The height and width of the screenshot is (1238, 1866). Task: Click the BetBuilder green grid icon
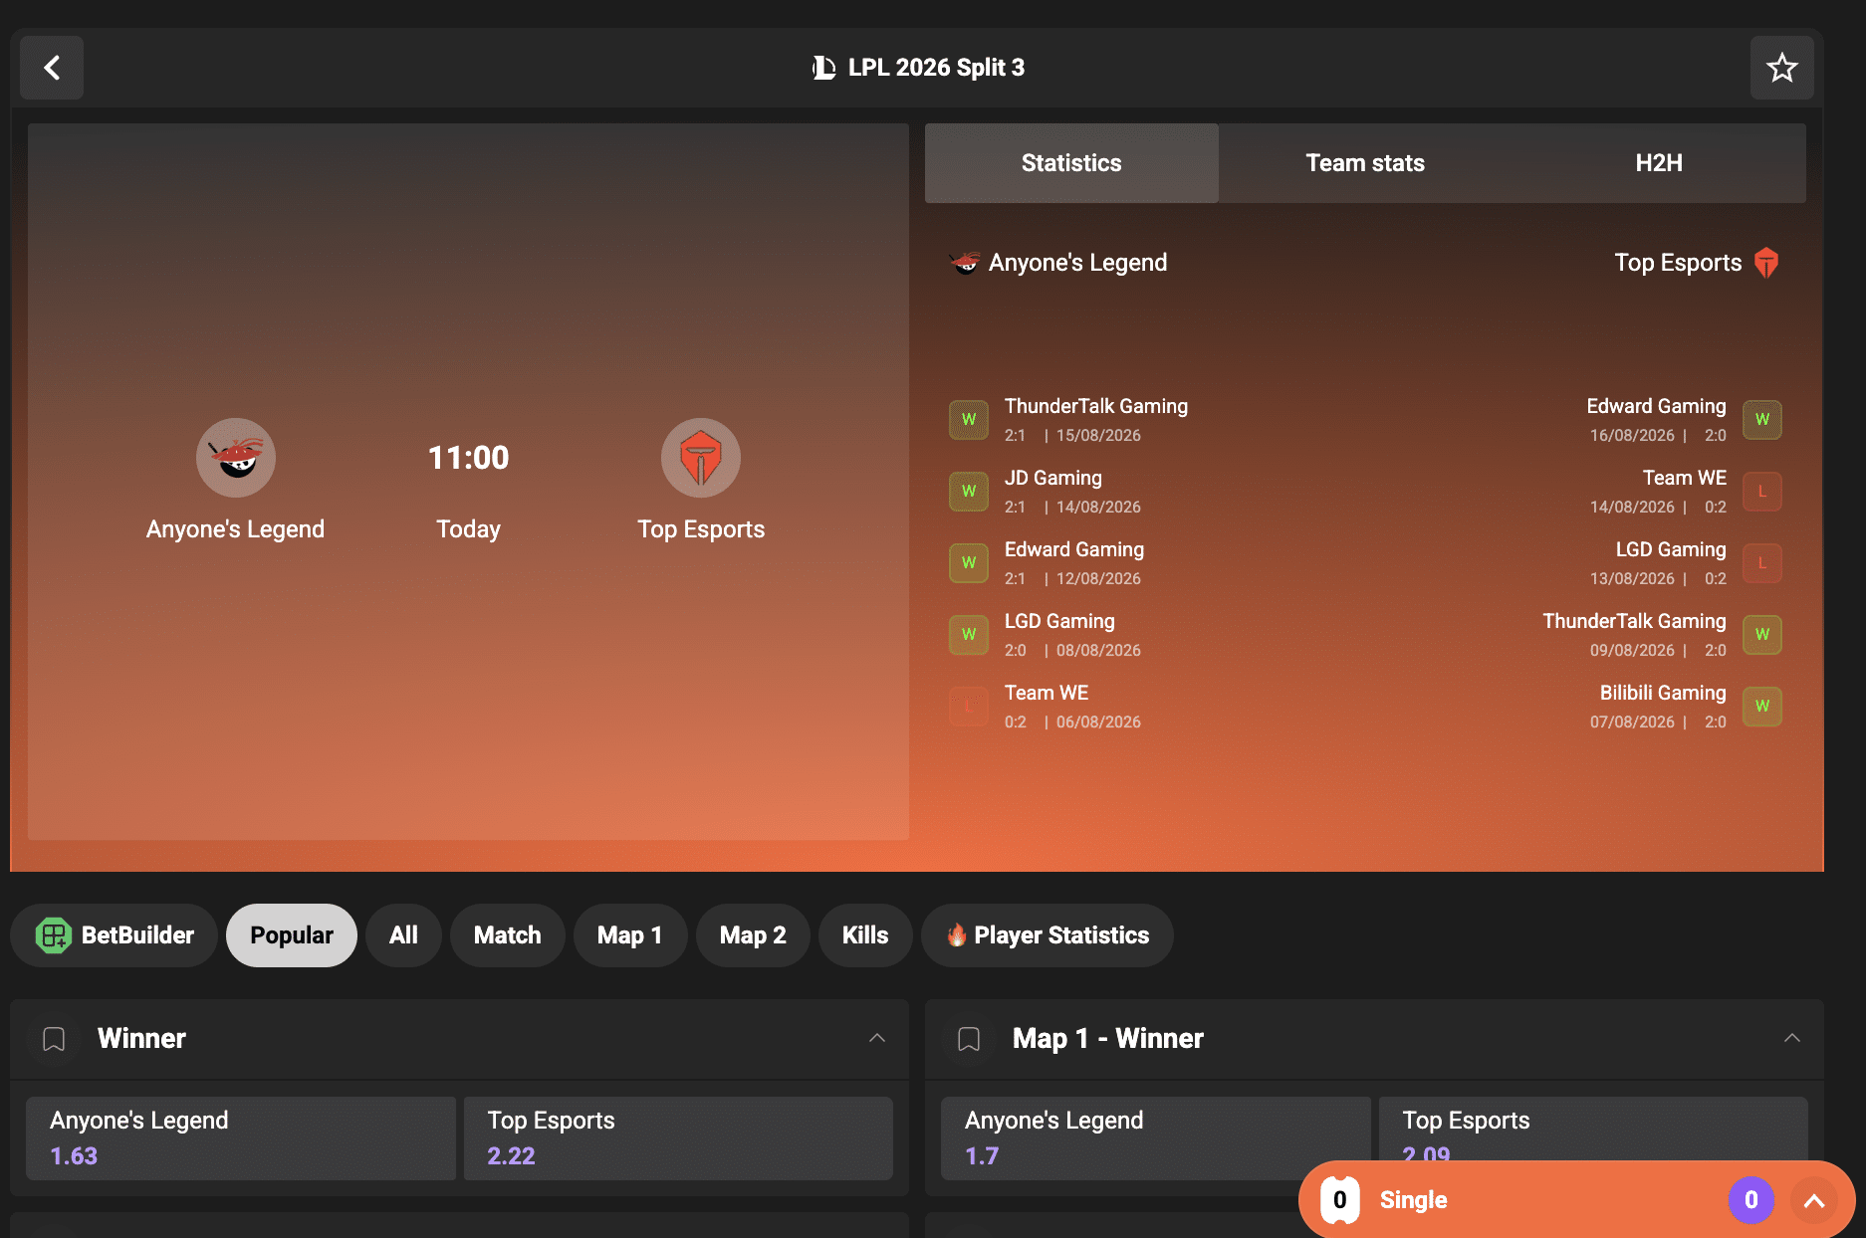point(54,935)
